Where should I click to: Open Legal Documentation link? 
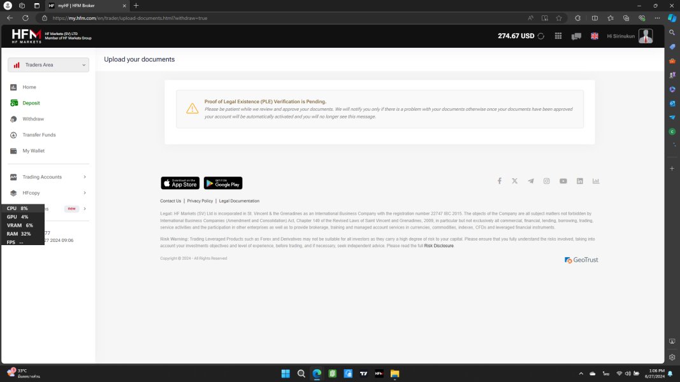[x=239, y=201]
